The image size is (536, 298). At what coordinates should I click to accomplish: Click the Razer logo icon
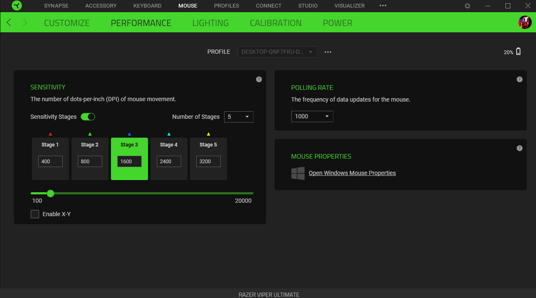[x=17, y=6]
